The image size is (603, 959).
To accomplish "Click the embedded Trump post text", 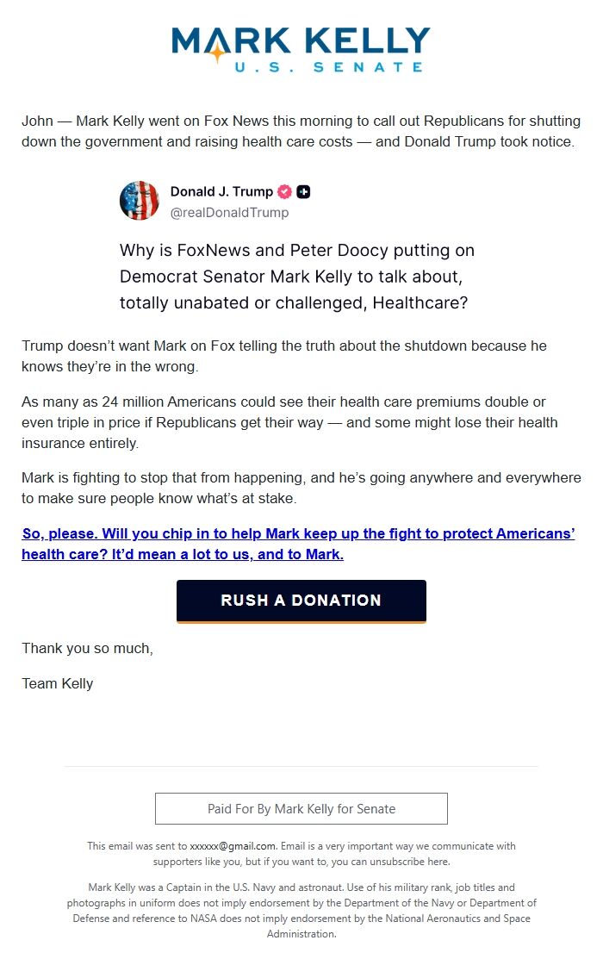I will point(297,277).
